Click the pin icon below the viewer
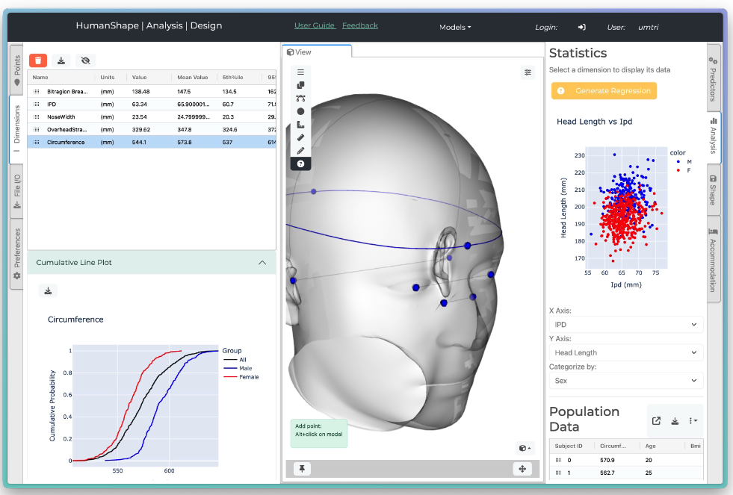 tap(303, 469)
